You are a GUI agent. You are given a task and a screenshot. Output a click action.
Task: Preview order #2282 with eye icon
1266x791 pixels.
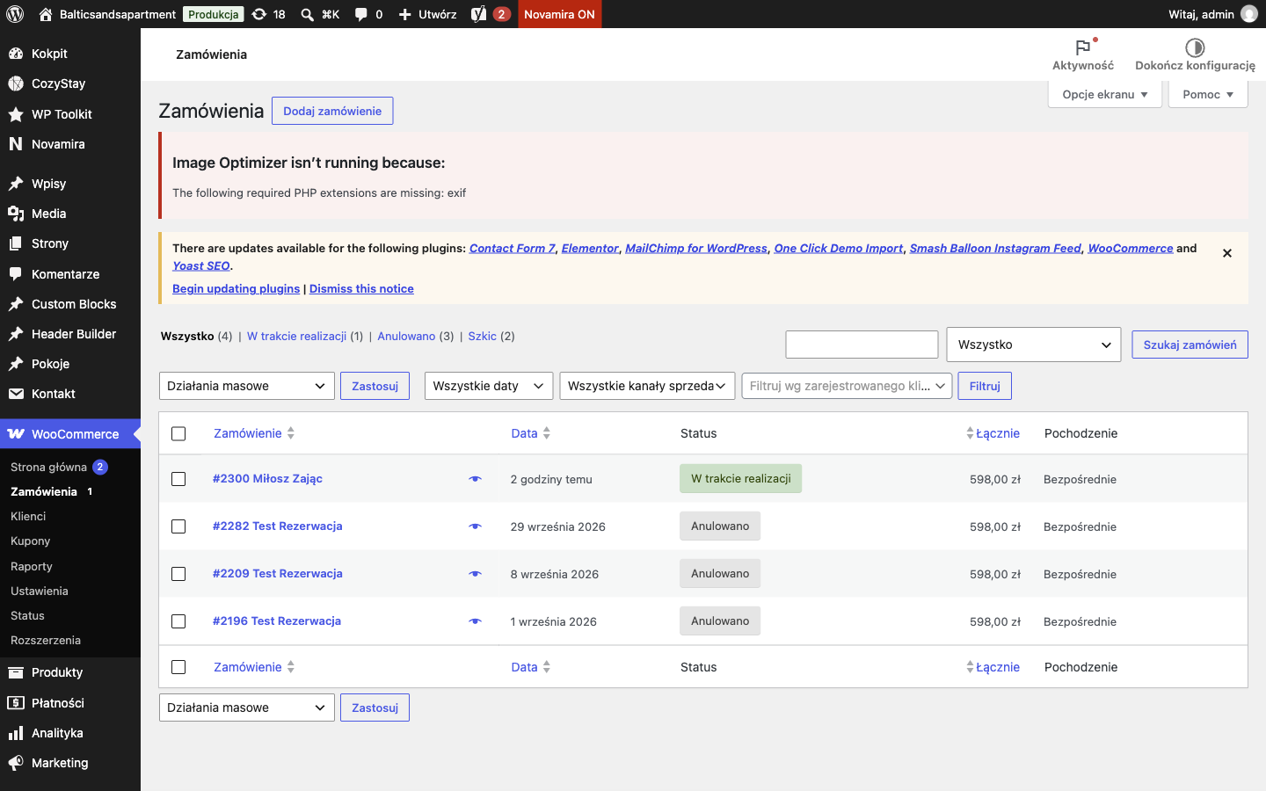click(x=475, y=526)
